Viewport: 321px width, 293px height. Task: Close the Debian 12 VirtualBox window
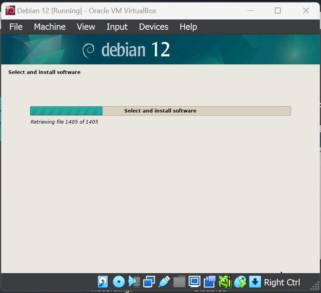(306, 11)
